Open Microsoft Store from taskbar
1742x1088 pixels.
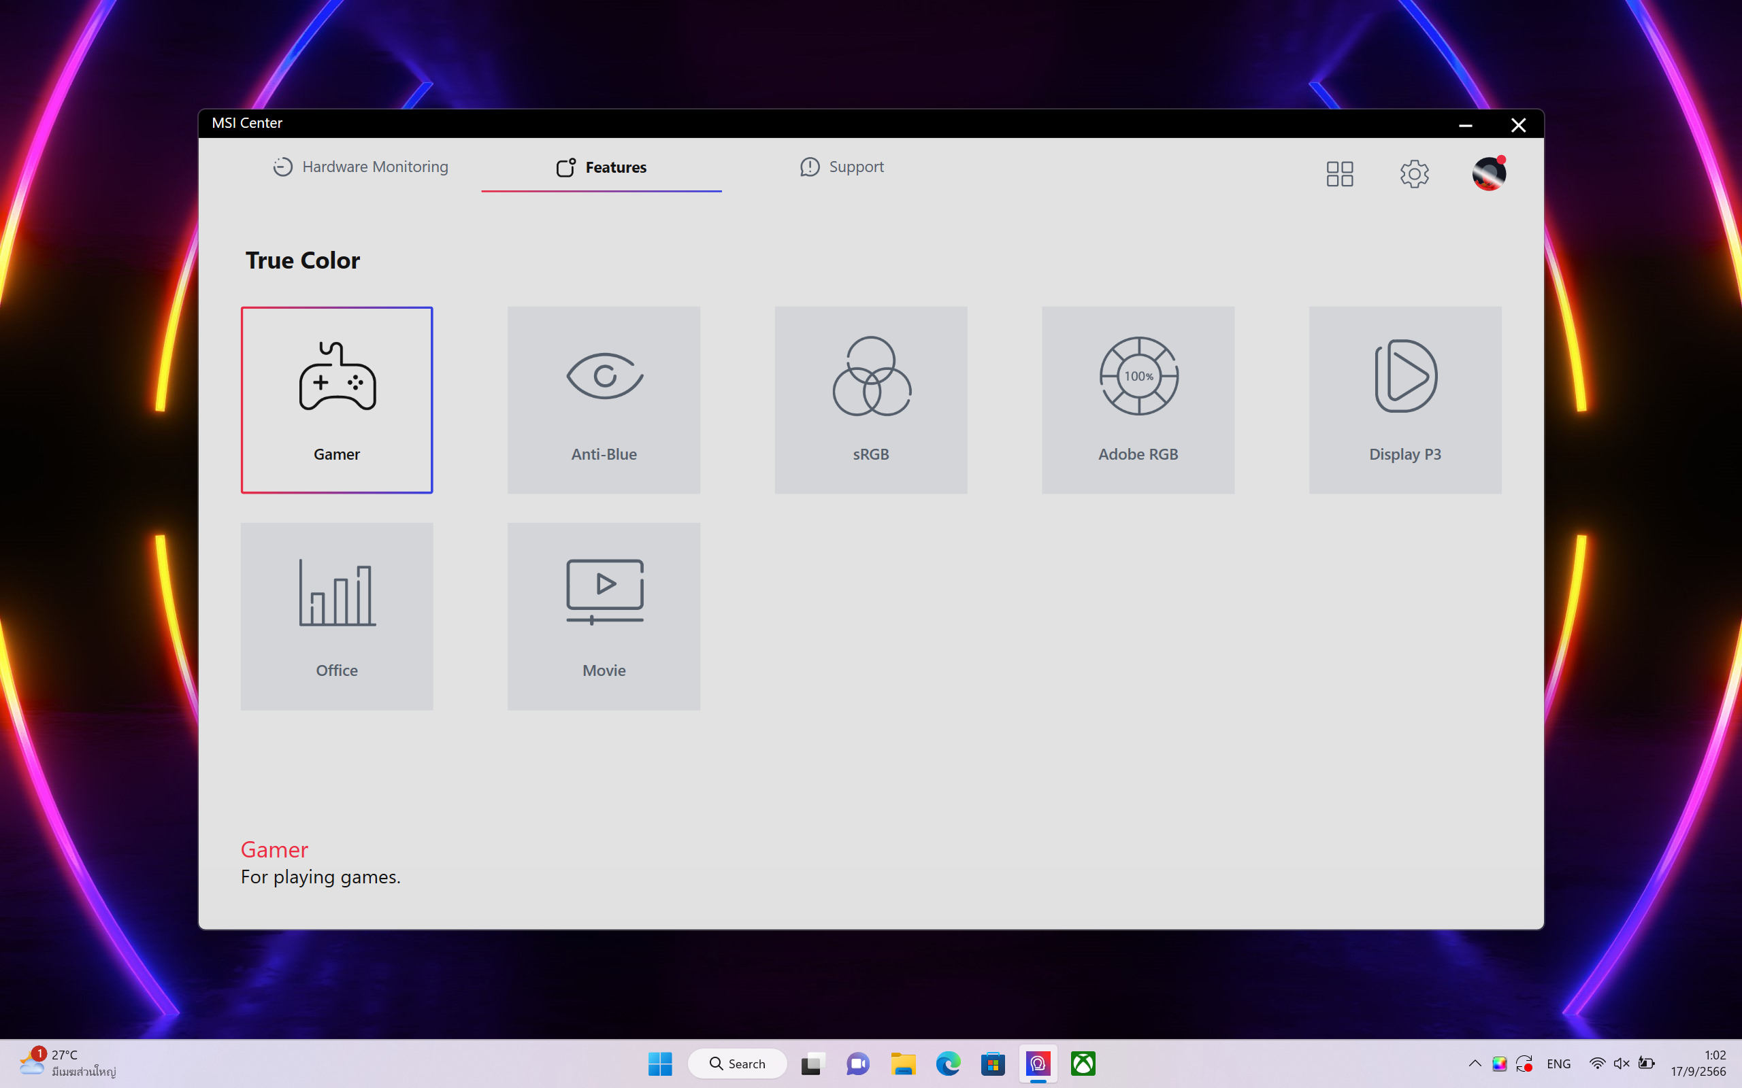[x=993, y=1064]
